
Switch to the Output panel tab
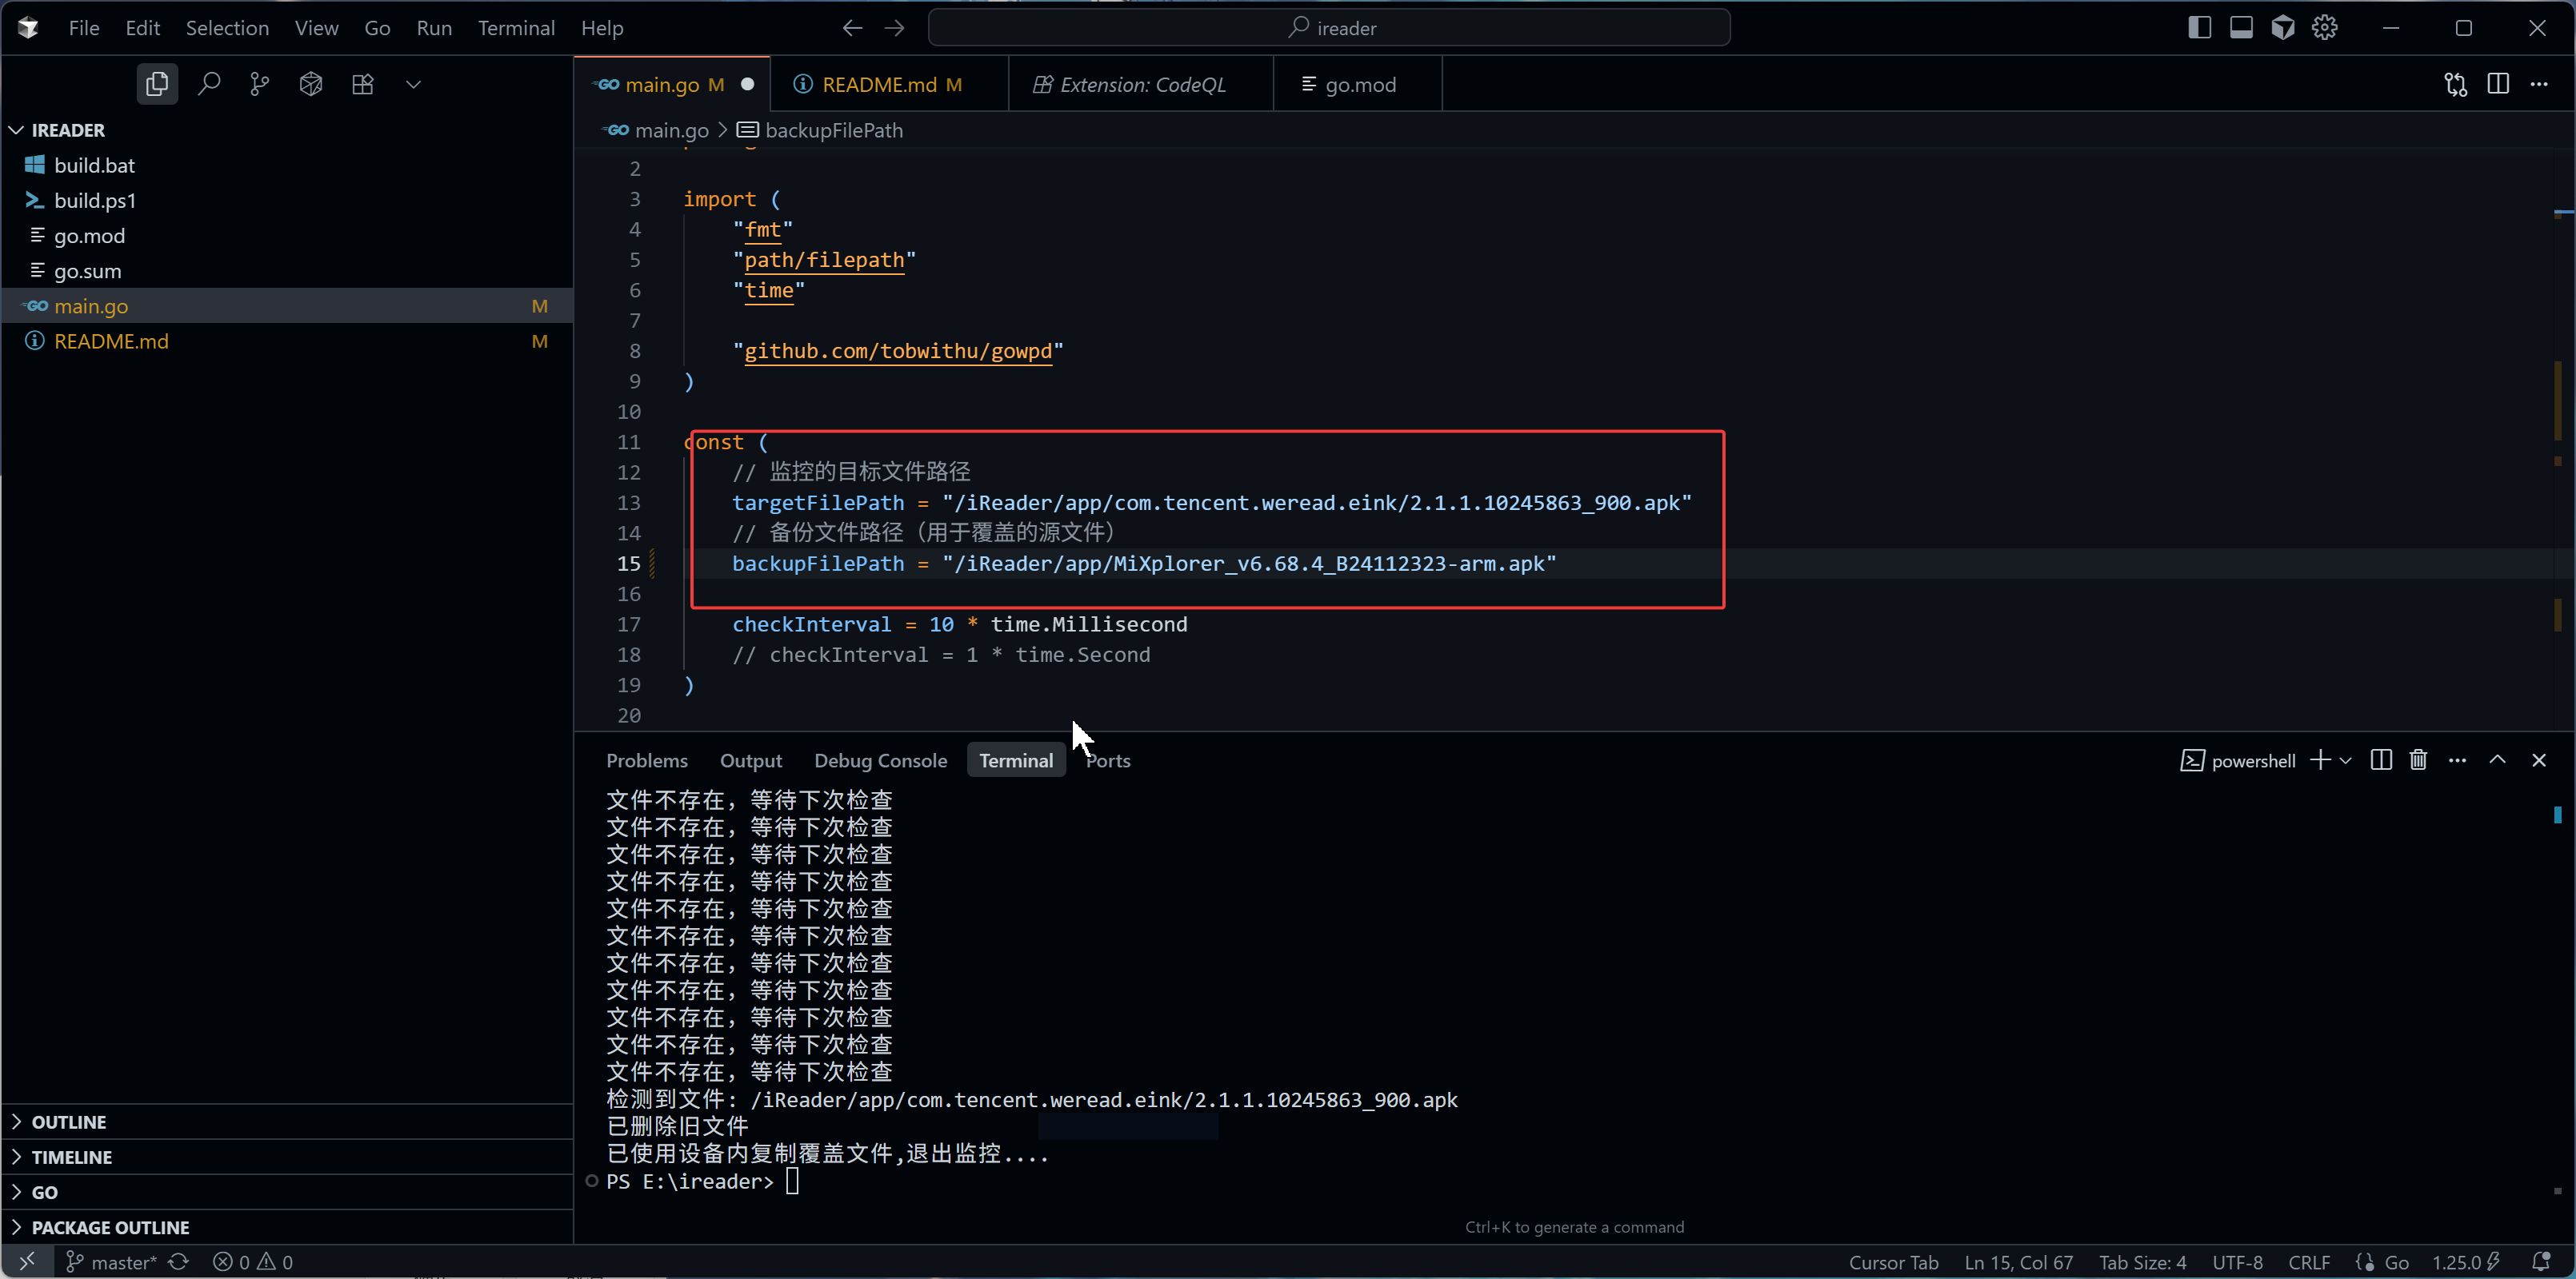point(751,760)
